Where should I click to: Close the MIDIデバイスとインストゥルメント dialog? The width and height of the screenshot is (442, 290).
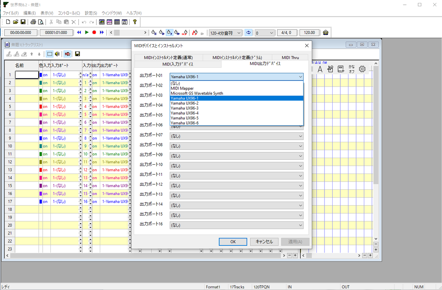point(306,46)
